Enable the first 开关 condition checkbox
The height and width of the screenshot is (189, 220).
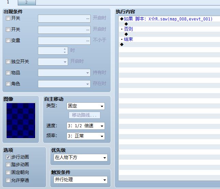tap(8, 18)
